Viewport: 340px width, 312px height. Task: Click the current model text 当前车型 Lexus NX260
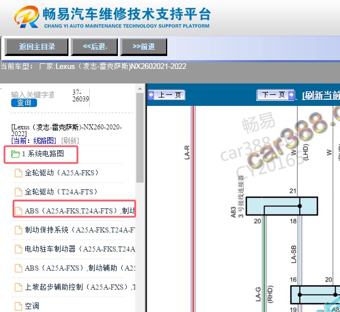(93, 66)
